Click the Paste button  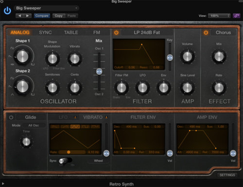(x=71, y=16)
